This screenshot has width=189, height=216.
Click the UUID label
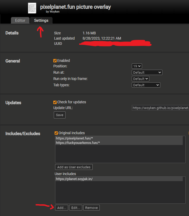pos(58,44)
